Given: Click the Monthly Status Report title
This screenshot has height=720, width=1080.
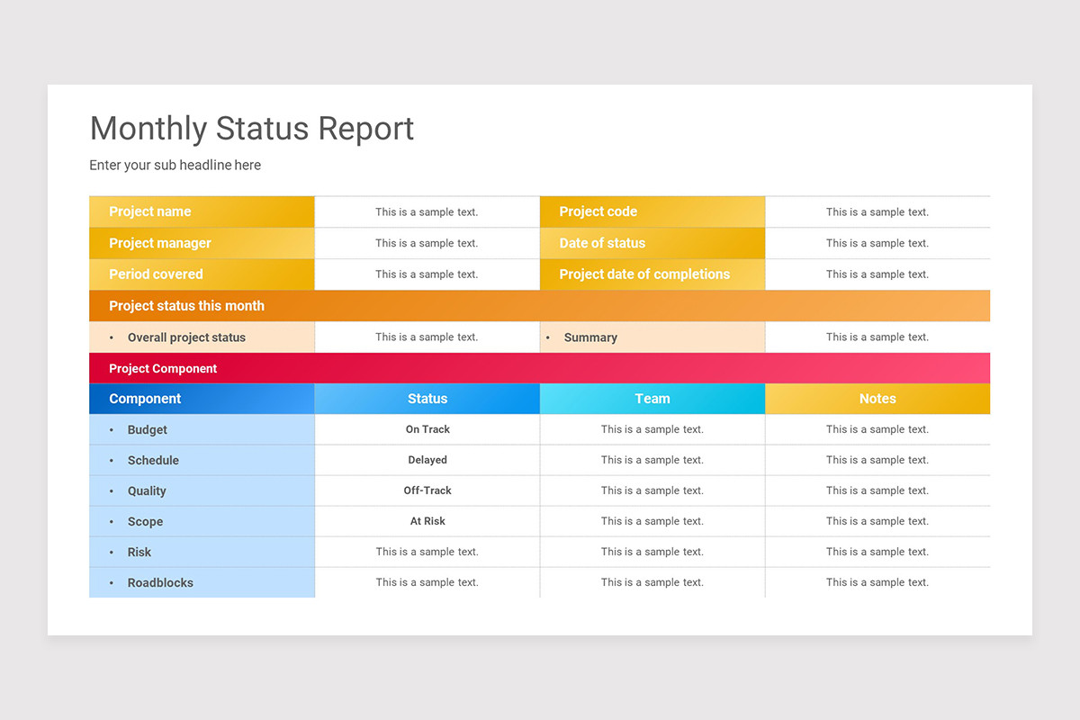Looking at the screenshot, I should point(251,129).
